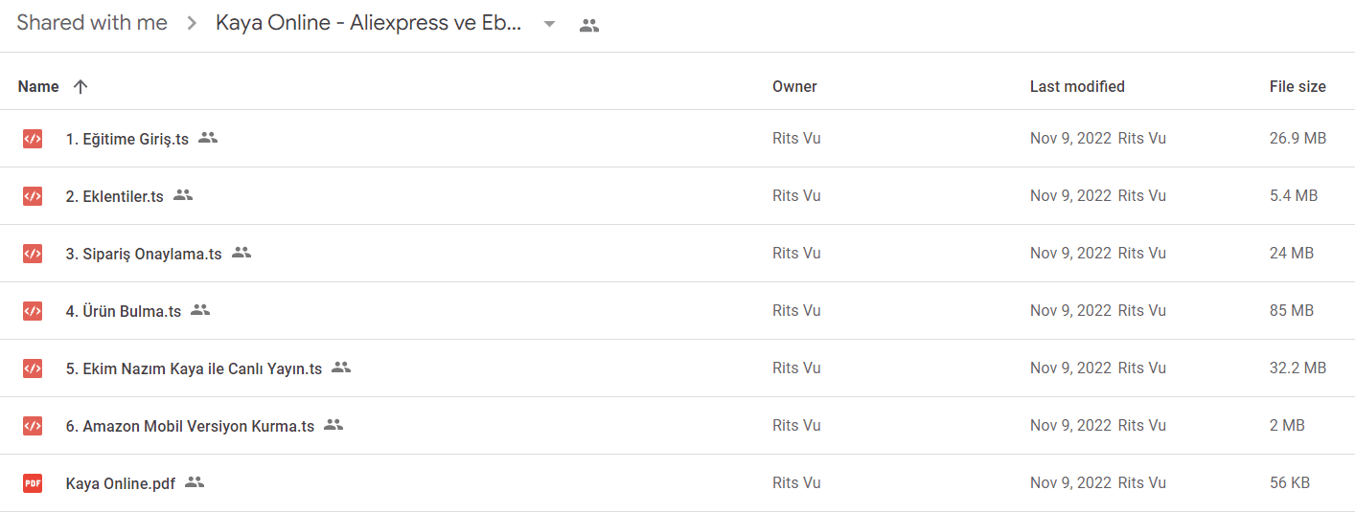The height and width of the screenshot is (513, 1355).
Task: Select the 4. Ürün Bulma.ts file row
Action: (677, 311)
